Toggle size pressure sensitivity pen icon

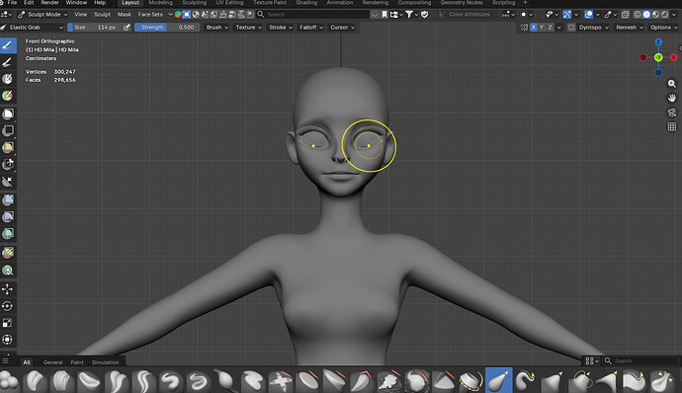tap(127, 28)
